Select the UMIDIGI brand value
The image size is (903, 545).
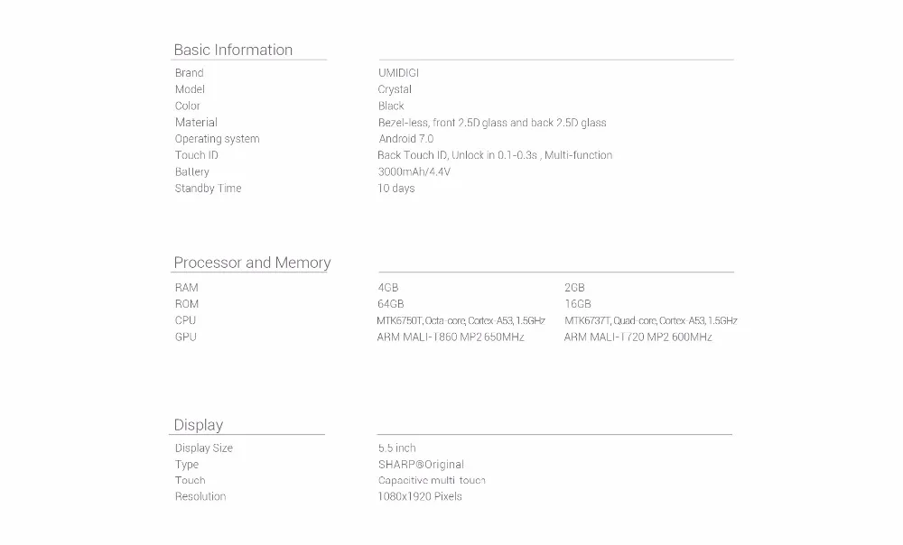[398, 73]
